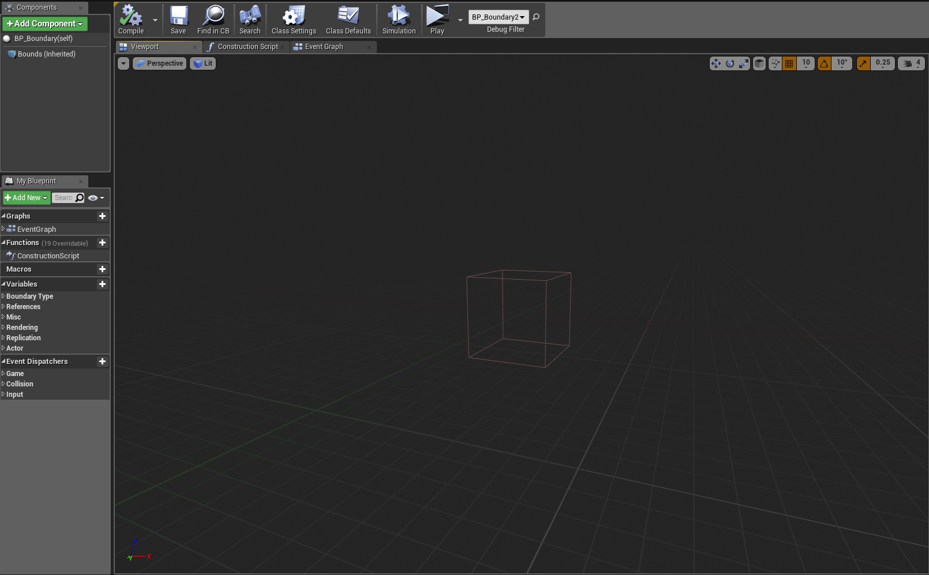Start Simulation

[399, 20]
